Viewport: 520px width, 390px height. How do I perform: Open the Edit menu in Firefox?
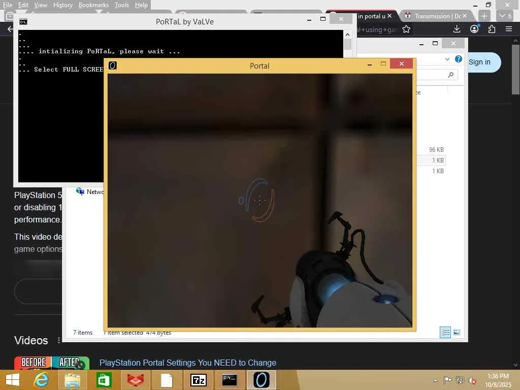point(23,5)
